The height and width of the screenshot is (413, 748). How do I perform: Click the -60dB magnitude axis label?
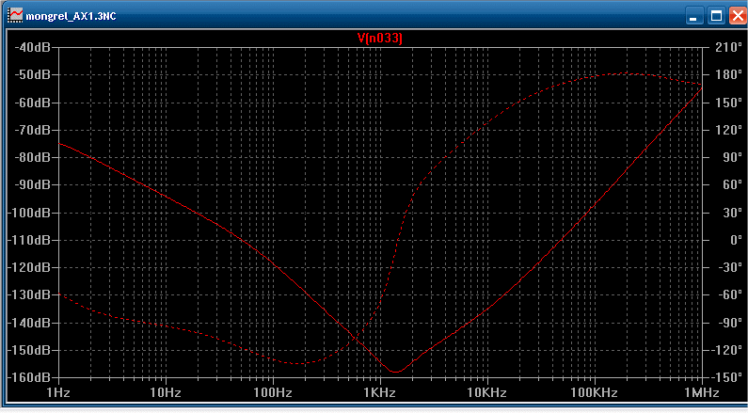click(32, 103)
